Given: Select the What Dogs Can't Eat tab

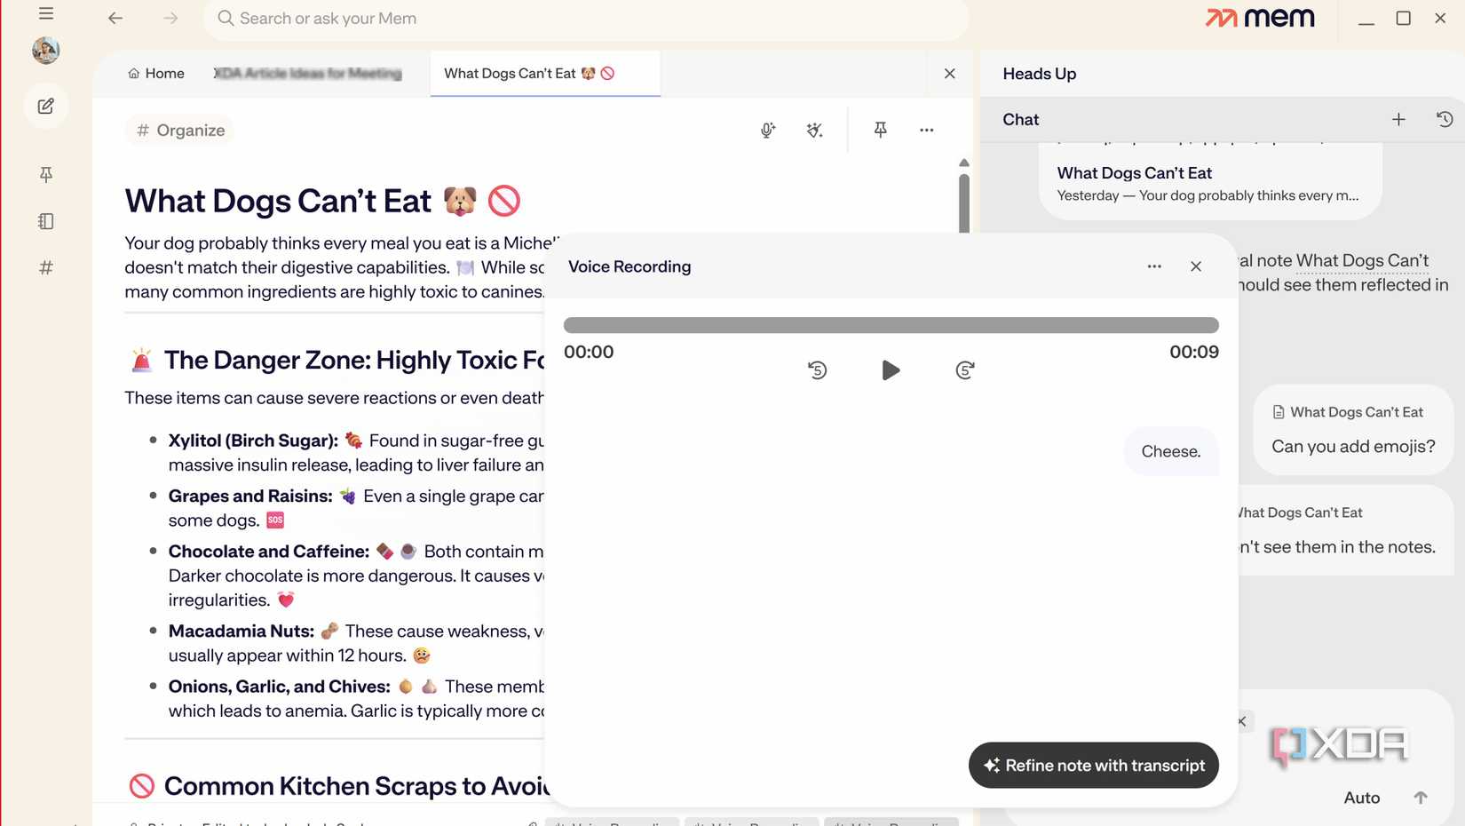Looking at the screenshot, I should coord(530,74).
